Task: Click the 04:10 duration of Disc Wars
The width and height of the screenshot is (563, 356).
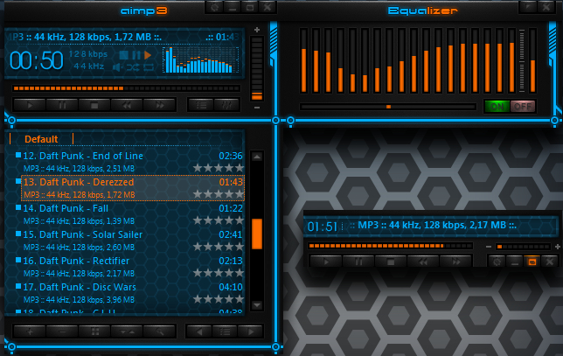Action: [x=231, y=287]
